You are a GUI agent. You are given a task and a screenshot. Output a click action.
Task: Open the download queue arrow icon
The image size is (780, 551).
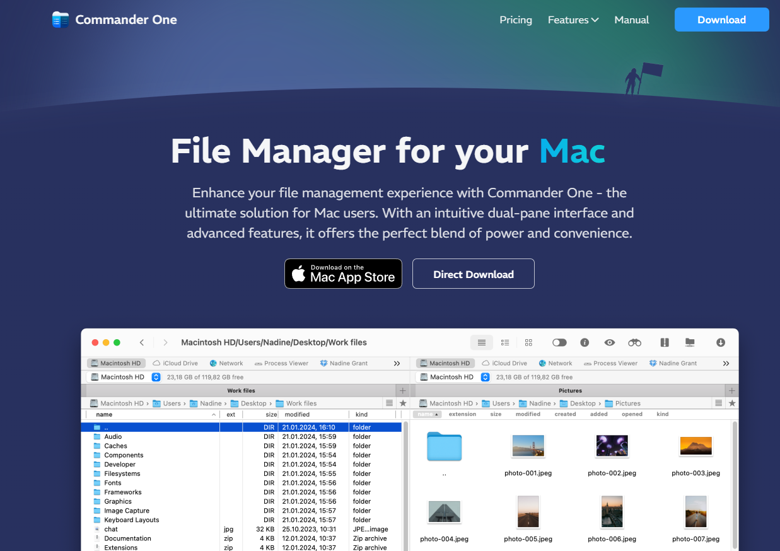pos(721,342)
